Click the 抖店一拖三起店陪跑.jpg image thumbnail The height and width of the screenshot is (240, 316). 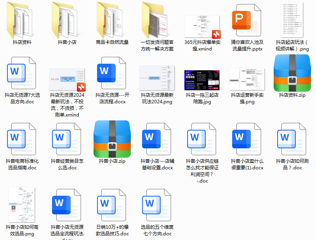tap(202, 80)
